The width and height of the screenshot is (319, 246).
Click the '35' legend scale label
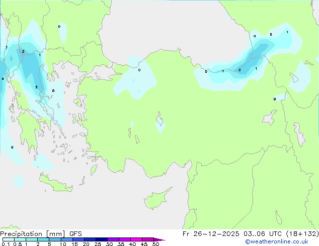(x=121, y=244)
